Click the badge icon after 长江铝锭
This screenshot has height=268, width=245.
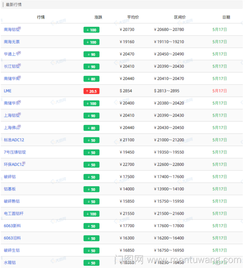[x=19, y=65]
